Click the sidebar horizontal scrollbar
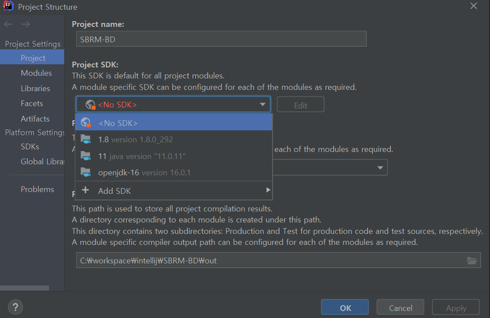The image size is (490, 318). coord(24,288)
